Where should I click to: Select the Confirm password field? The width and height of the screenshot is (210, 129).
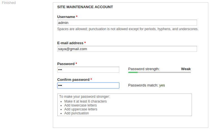pos(88,85)
